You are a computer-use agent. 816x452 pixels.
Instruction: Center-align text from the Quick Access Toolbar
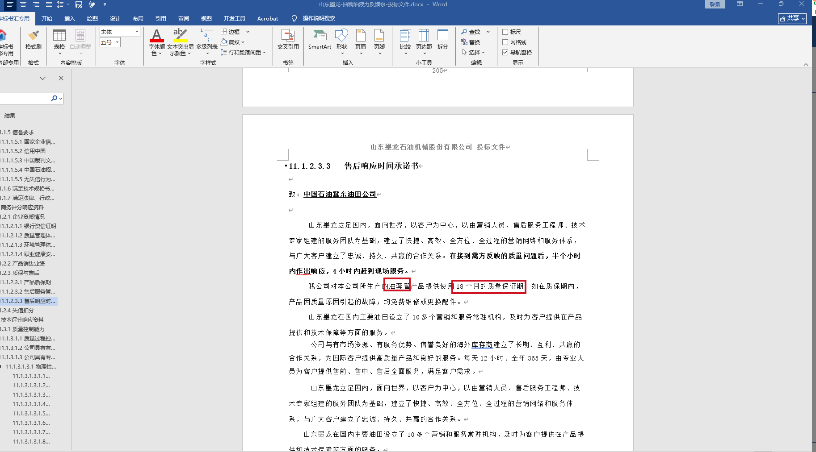click(x=23, y=4)
